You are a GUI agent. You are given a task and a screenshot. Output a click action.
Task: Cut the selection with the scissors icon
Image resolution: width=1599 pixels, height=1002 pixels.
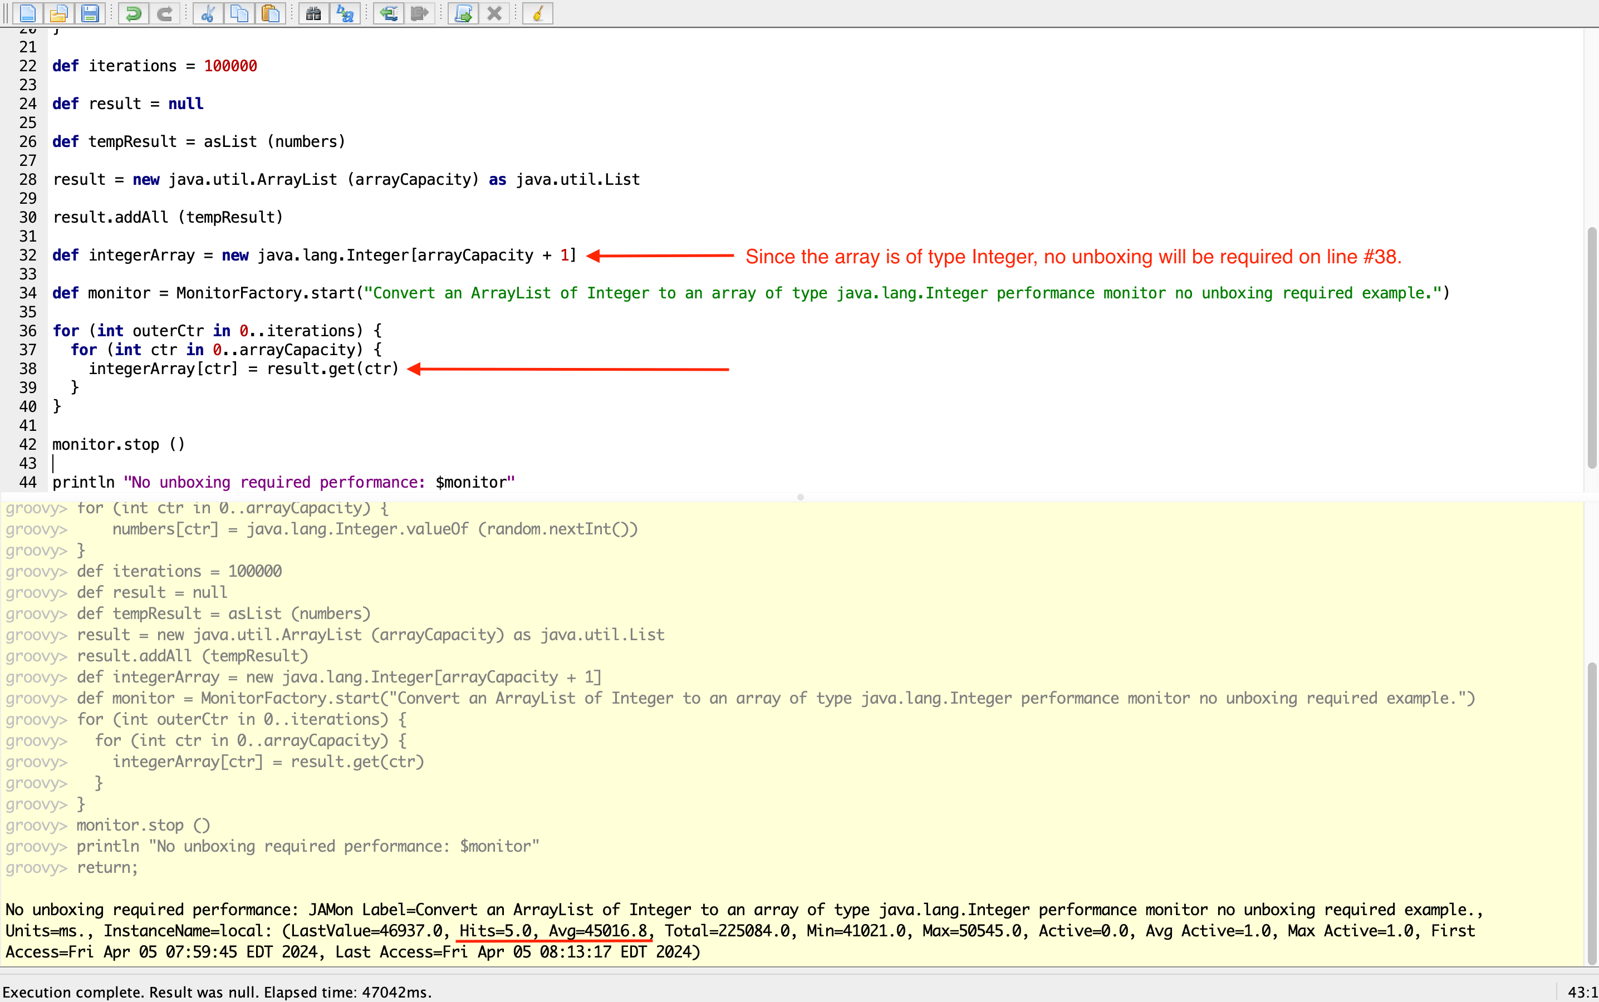(208, 13)
